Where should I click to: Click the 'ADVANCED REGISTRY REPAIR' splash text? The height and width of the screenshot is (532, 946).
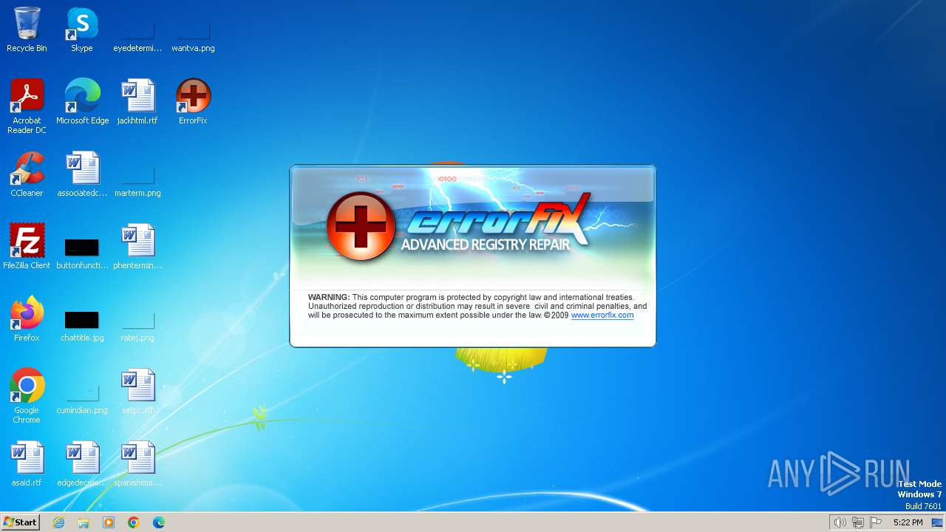coord(486,245)
